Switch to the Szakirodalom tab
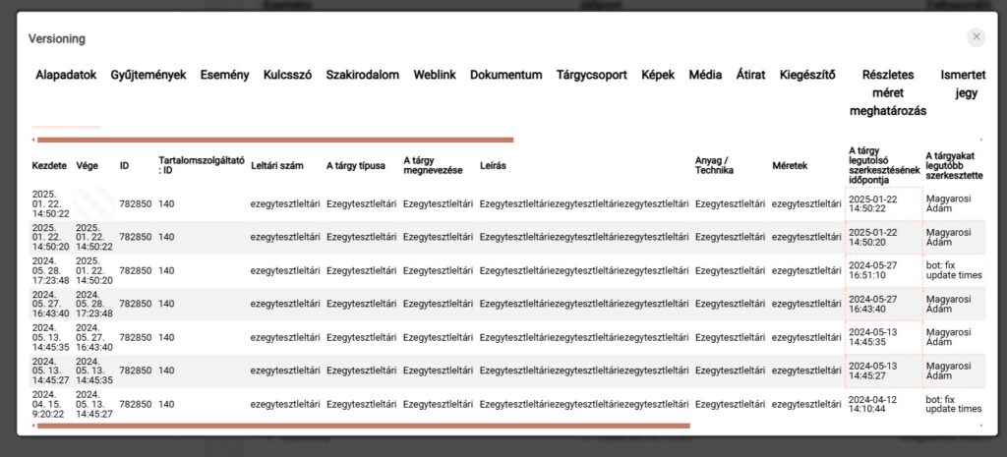The image size is (1007, 457). (362, 75)
